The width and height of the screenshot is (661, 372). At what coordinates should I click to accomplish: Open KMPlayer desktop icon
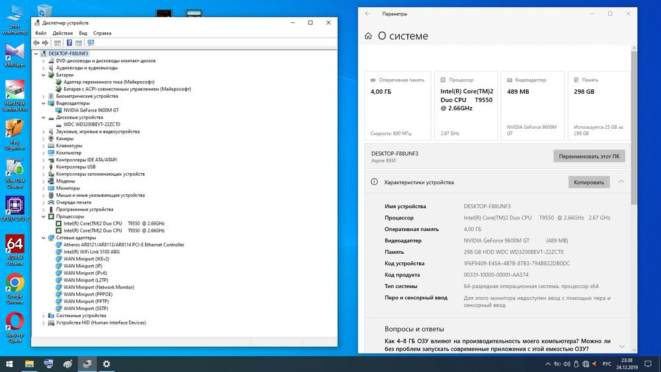click(15, 56)
